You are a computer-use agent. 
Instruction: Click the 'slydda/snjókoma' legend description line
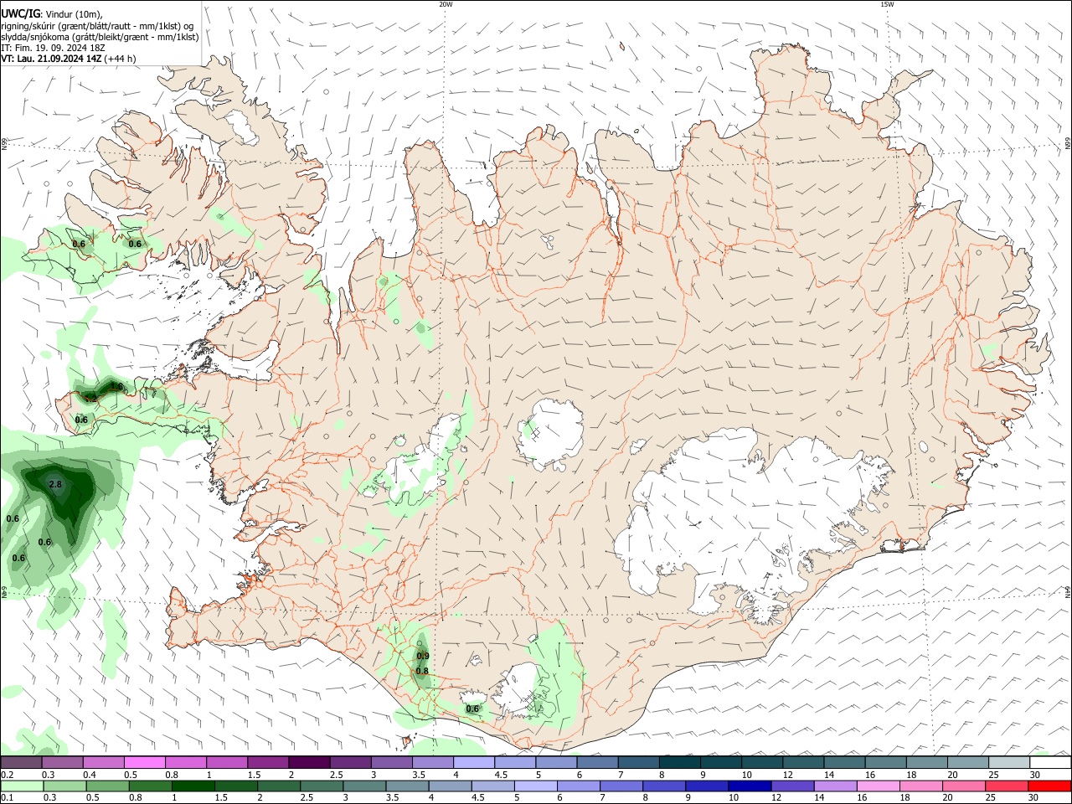pos(100,37)
